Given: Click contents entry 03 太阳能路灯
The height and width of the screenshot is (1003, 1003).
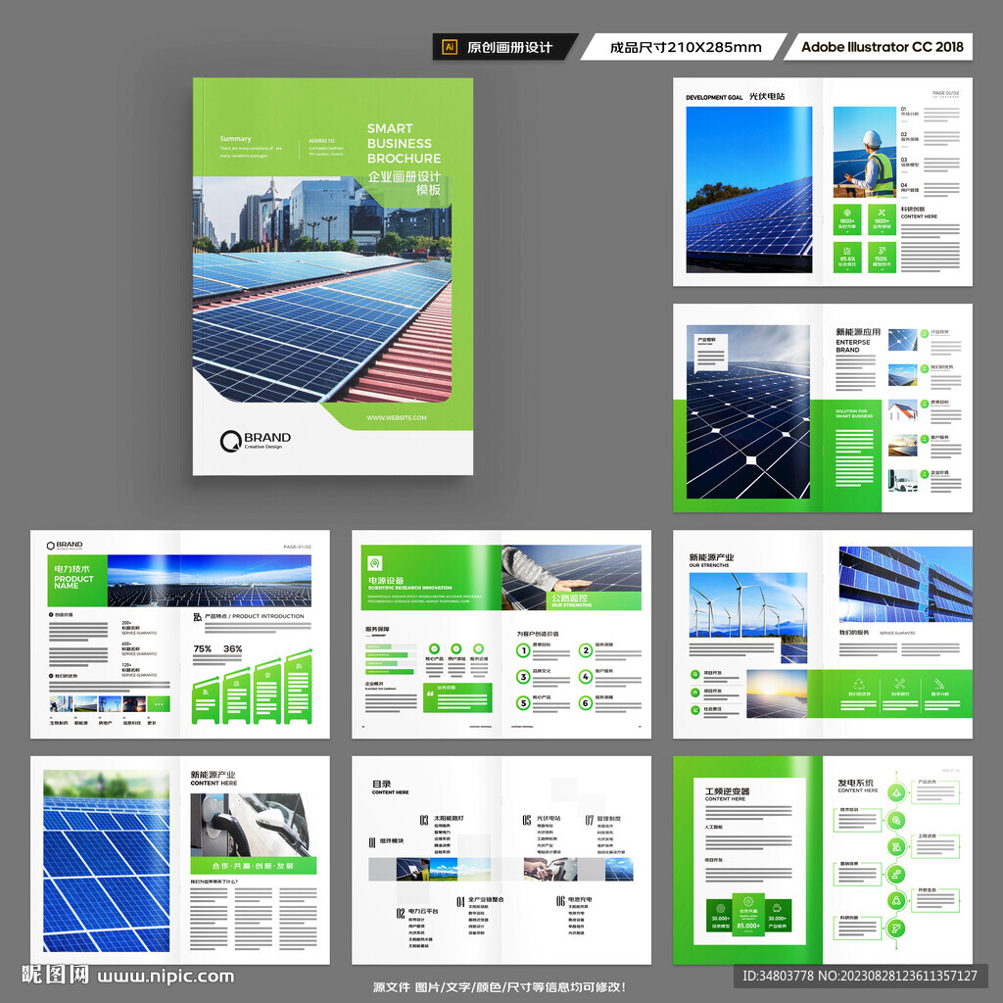Looking at the screenshot, I should click(x=442, y=820).
